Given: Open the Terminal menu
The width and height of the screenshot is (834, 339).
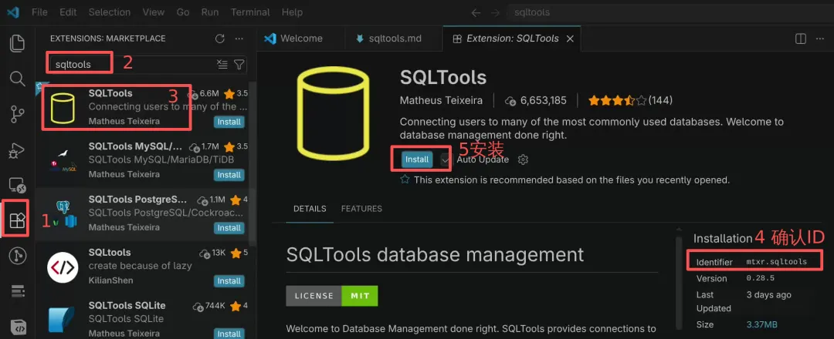Looking at the screenshot, I should coord(250,12).
